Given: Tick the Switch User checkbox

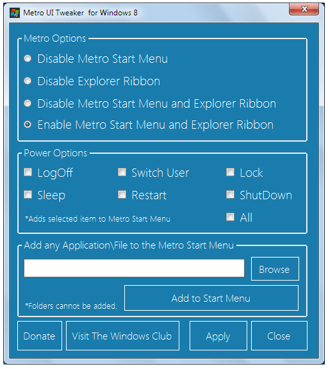Looking at the screenshot, I should 122,172.
